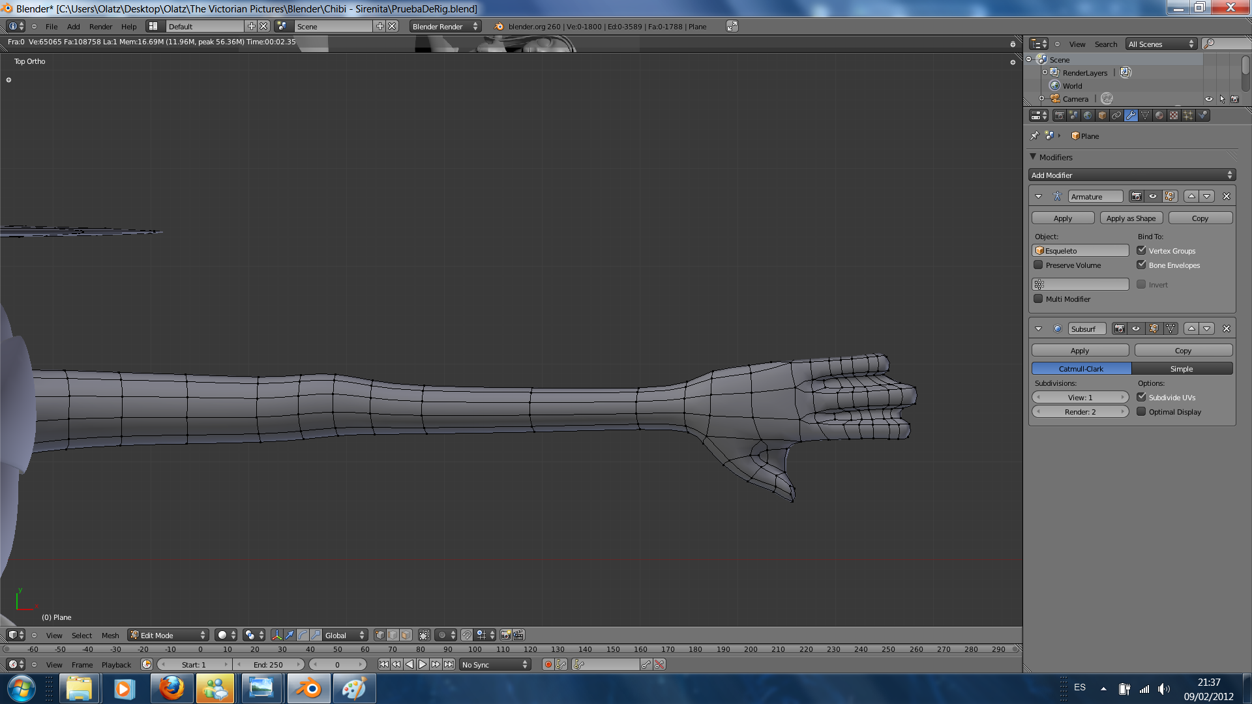The image size is (1252, 704).
Task: Enable the Optimal Display checkbox
Action: [x=1141, y=412]
